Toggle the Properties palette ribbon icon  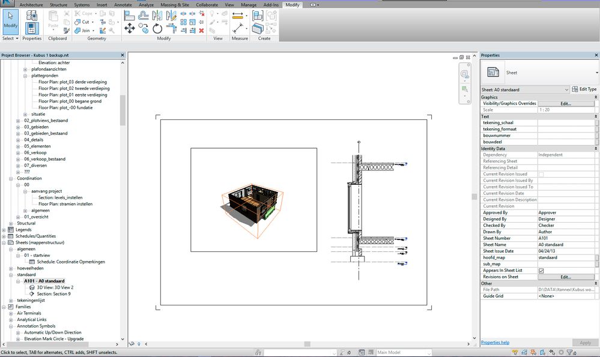coord(32,28)
